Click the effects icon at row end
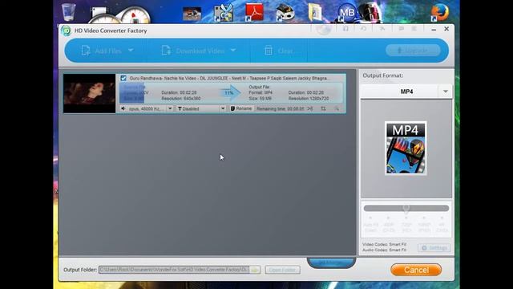 (337, 108)
